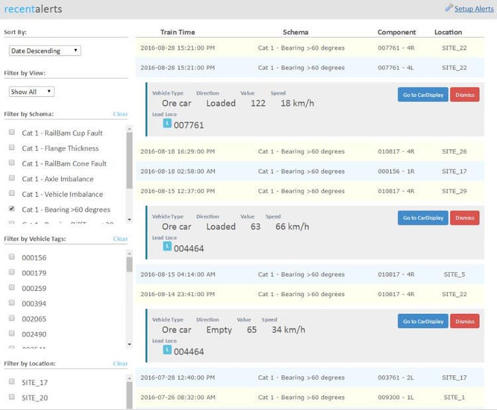Click vehicle tags list scroll-up arrow
This screenshot has height=410, width=497.
[129, 254]
